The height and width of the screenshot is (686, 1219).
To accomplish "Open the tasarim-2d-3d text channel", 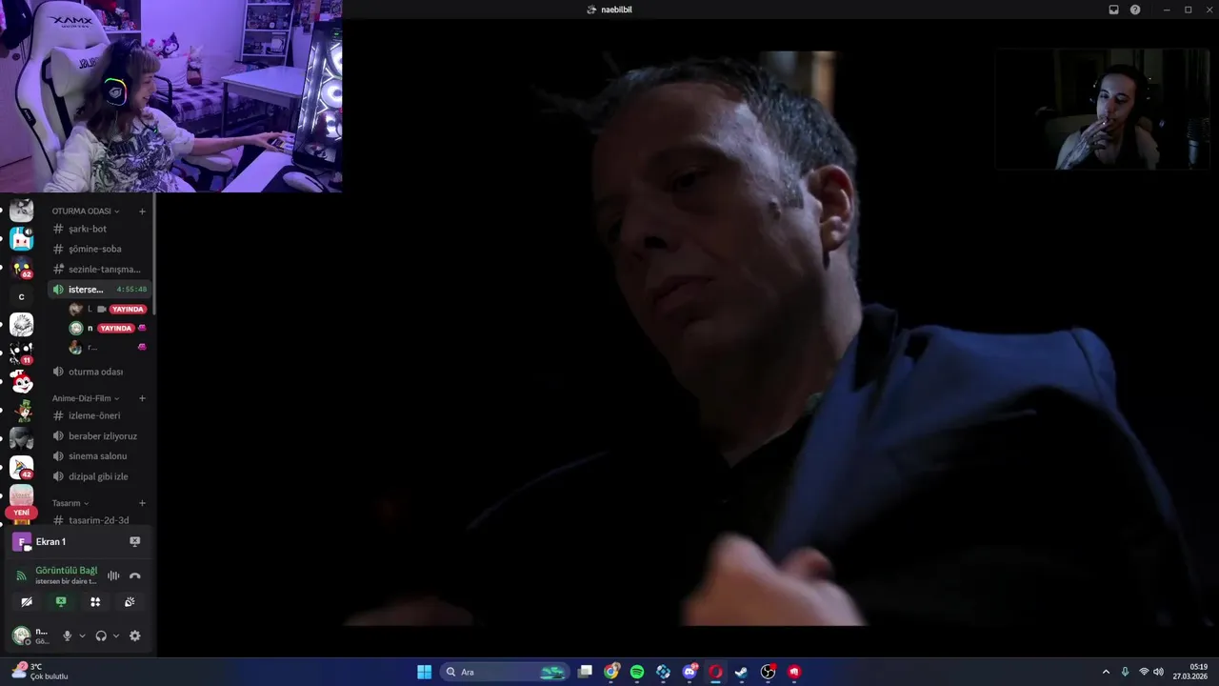I will [x=99, y=520].
